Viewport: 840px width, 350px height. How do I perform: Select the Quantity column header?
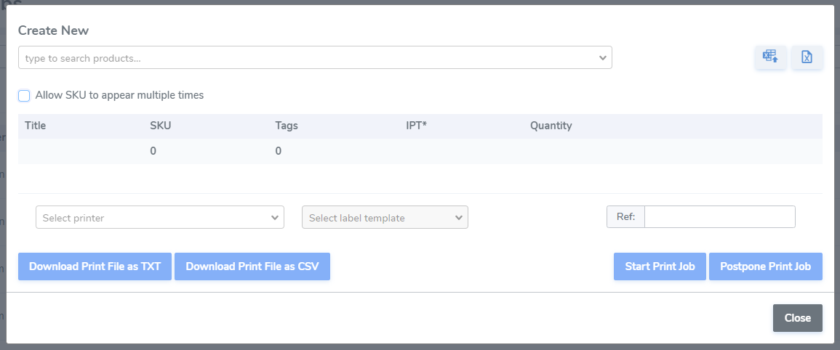click(x=551, y=126)
